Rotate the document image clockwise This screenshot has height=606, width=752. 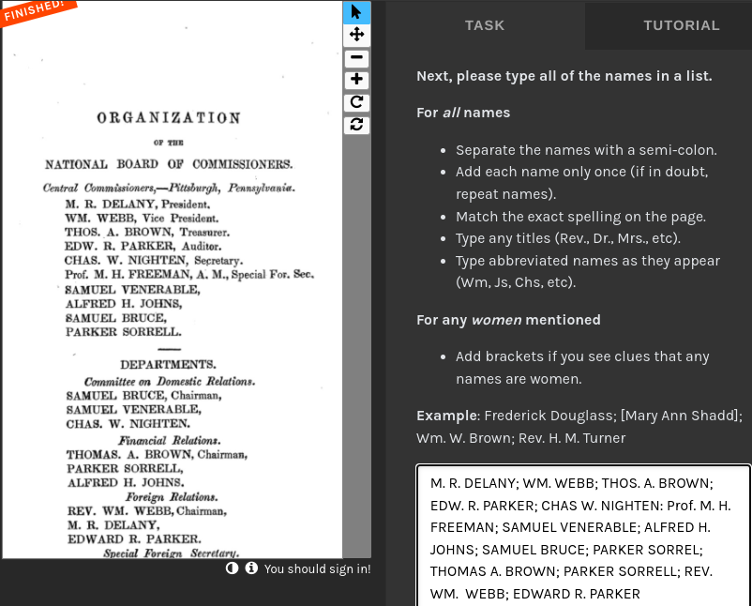tap(356, 101)
